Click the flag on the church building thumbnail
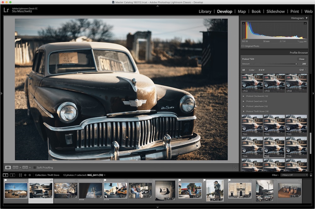The image size is (315, 209). (229, 180)
